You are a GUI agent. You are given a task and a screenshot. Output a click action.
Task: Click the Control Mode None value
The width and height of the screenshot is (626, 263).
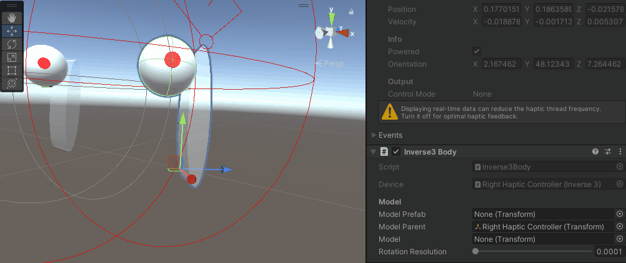482,94
